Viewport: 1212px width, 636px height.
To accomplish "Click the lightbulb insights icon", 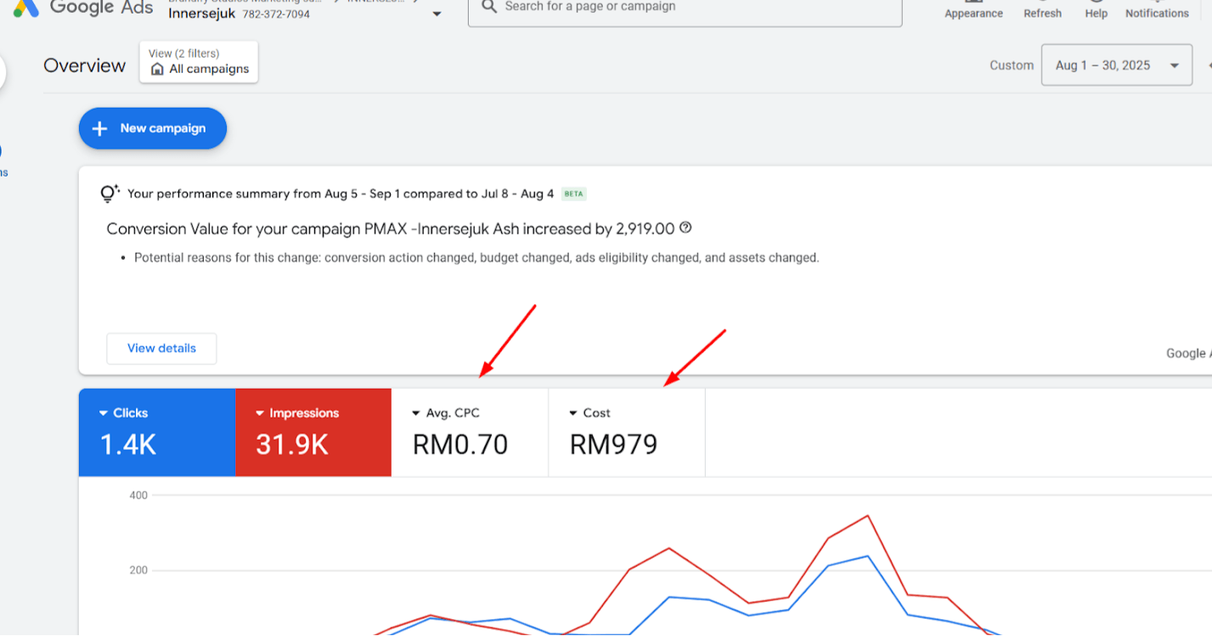I will [x=110, y=194].
